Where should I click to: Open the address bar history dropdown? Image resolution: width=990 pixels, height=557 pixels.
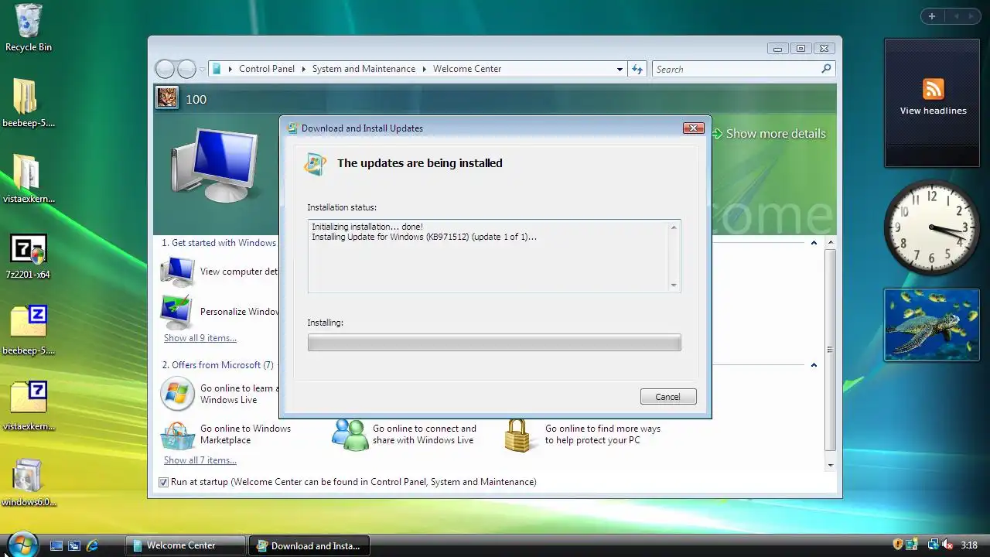tap(620, 69)
